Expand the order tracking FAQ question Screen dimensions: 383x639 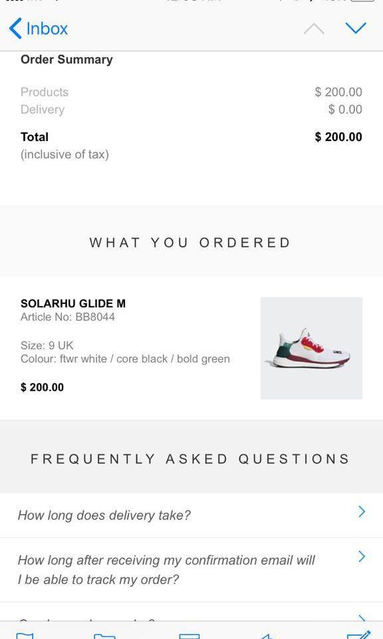166,569
